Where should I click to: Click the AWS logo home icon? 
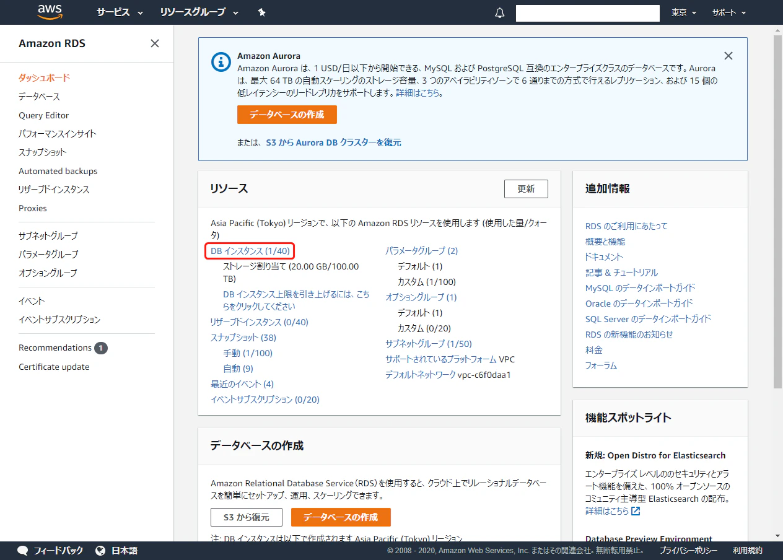click(50, 12)
